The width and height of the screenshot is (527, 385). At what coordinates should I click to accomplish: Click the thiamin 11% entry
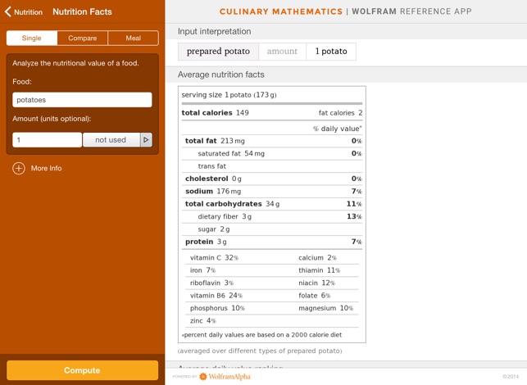point(320,270)
